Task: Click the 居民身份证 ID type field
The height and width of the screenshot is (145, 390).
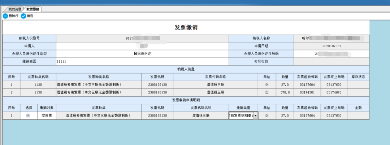Action: point(142,54)
